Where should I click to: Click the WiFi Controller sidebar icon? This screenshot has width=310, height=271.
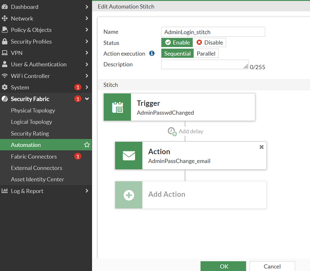click(x=5, y=76)
